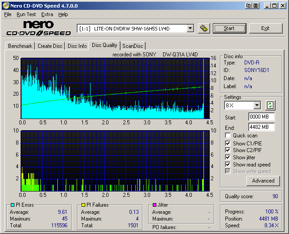Click PI Errors maximum 45
The height and width of the screenshot is (234, 289).
[65, 218]
